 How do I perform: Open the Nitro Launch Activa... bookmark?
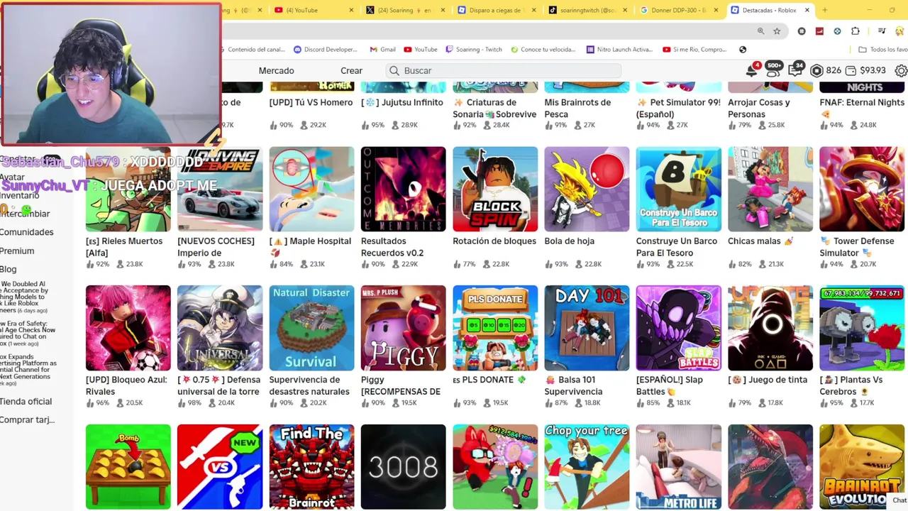coord(619,50)
